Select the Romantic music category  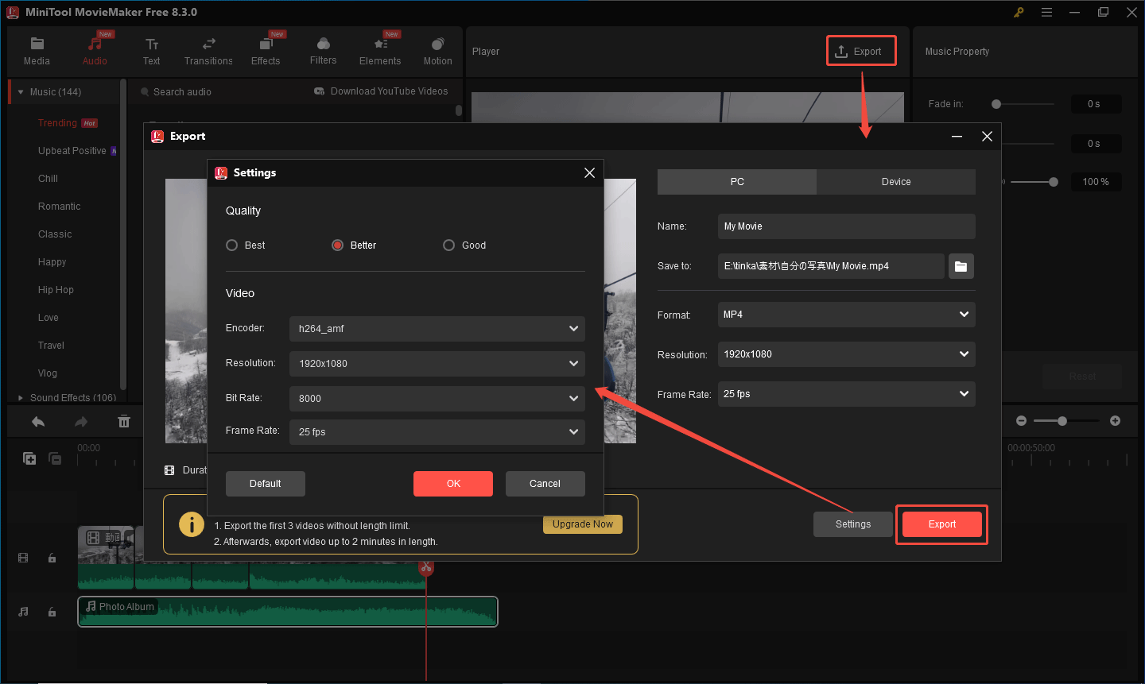pyautogui.click(x=59, y=207)
